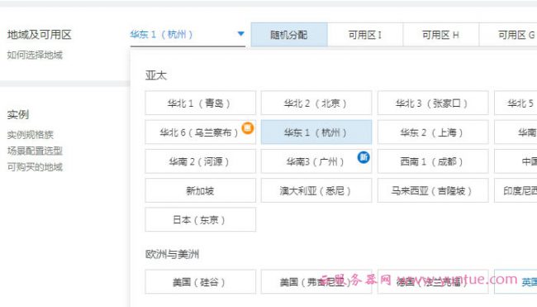Select region 美国（弗吉尼亚）
The width and height of the screenshot is (537, 307).
tap(316, 282)
